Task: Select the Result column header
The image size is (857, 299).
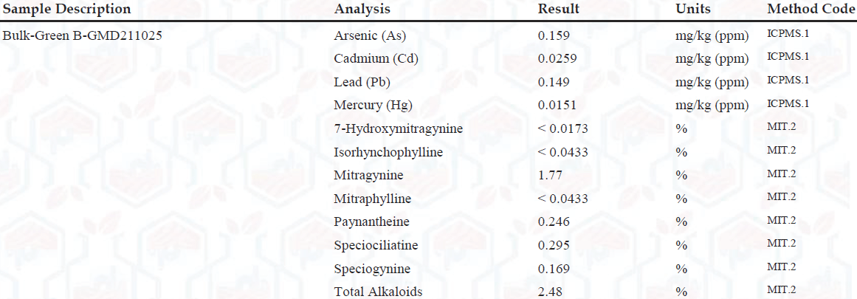Action: [x=558, y=10]
